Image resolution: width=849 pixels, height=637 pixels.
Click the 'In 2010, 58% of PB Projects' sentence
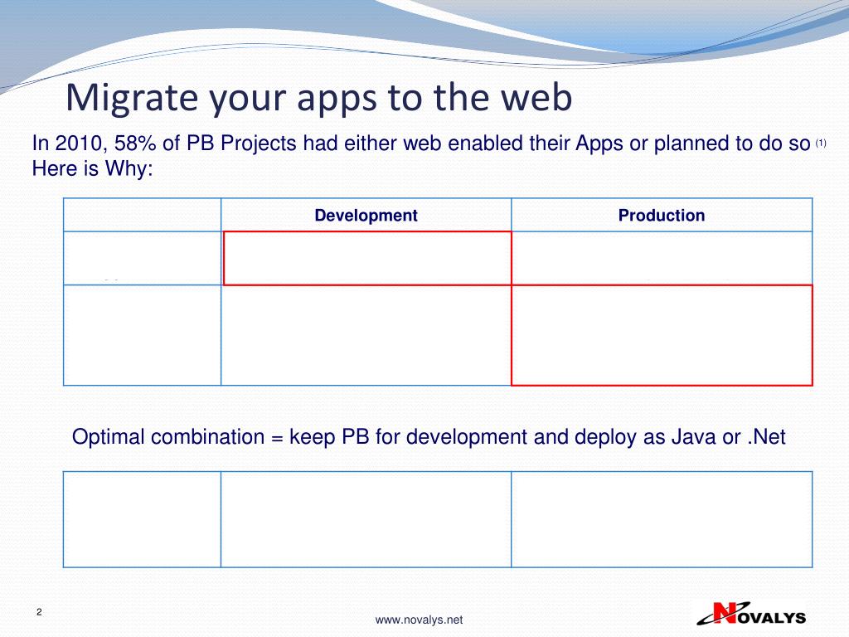coord(421,143)
